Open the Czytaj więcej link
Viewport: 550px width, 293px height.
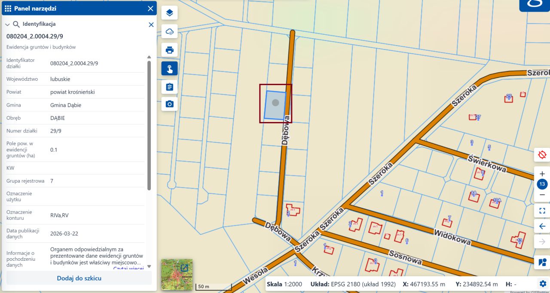[x=128, y=269]
